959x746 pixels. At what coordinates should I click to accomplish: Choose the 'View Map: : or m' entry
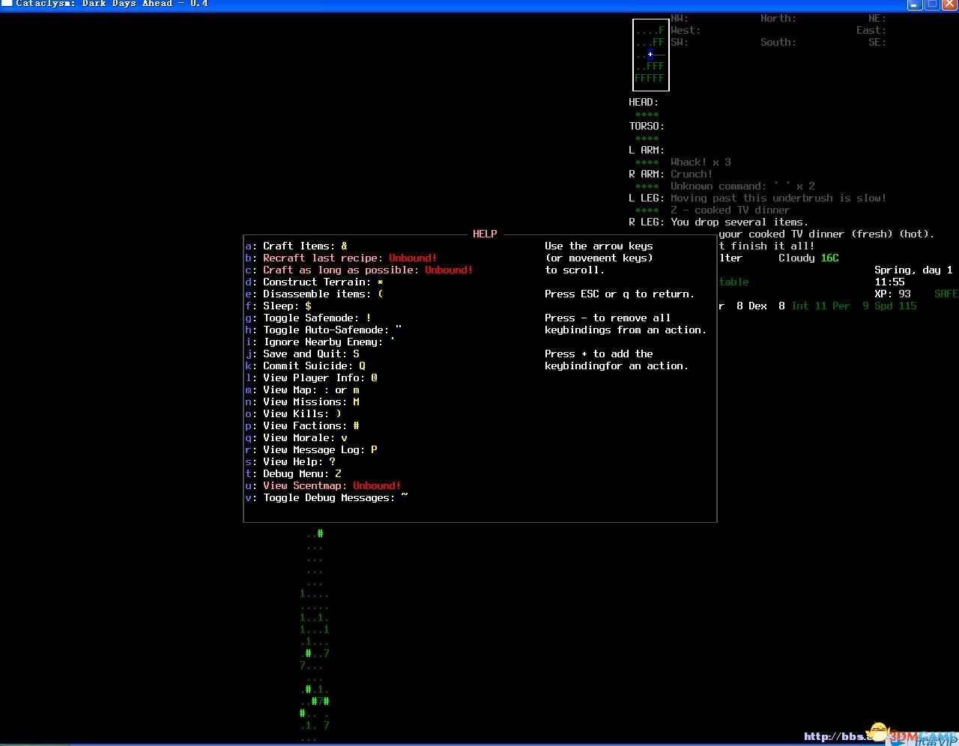(302, 389)
